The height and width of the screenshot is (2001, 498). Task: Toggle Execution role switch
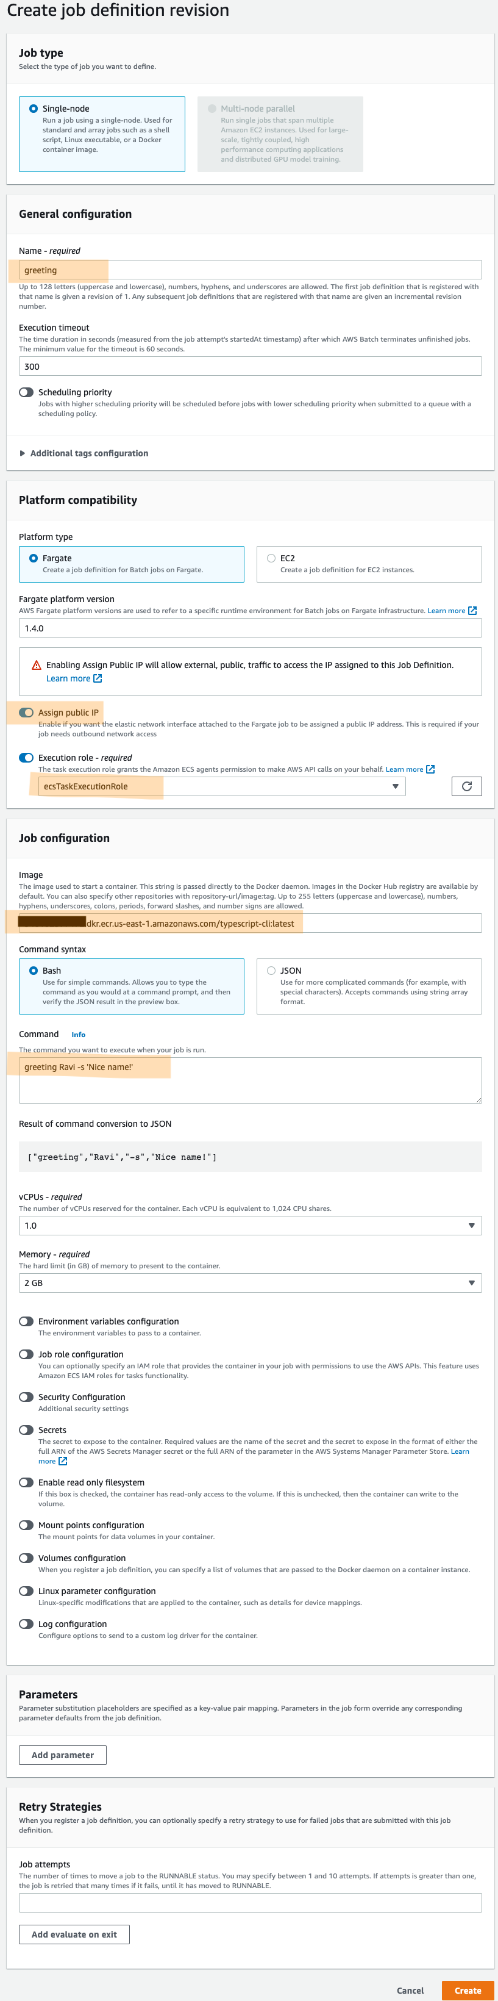26,757
